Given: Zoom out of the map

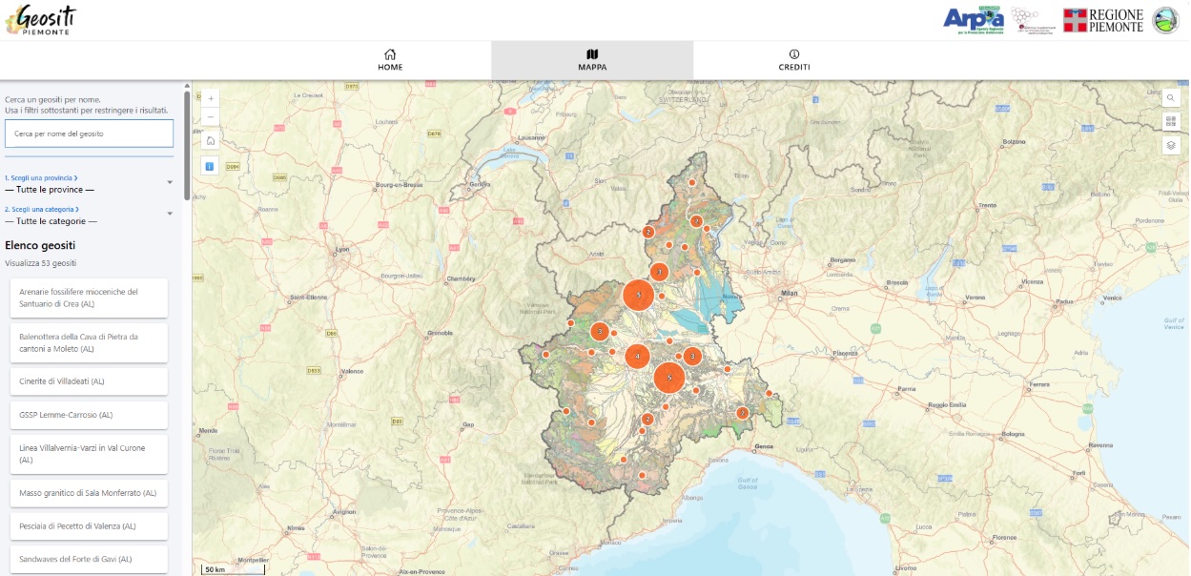Looking at the screenshot, I should point(211,117).
